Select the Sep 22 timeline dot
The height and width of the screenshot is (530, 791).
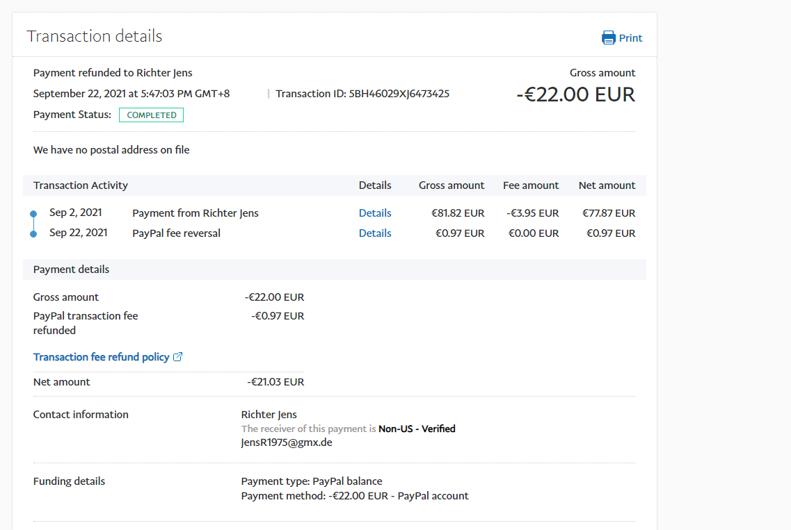(33, 234)
